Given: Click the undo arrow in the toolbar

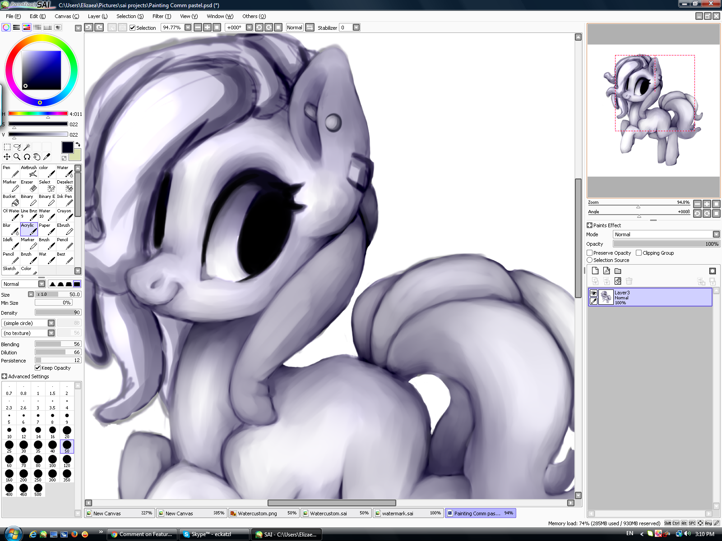Looking at the screenshot, I should 89,28.
